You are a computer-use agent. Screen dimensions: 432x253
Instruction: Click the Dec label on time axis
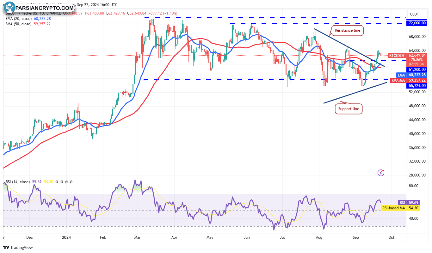click(x=30, y=237)
